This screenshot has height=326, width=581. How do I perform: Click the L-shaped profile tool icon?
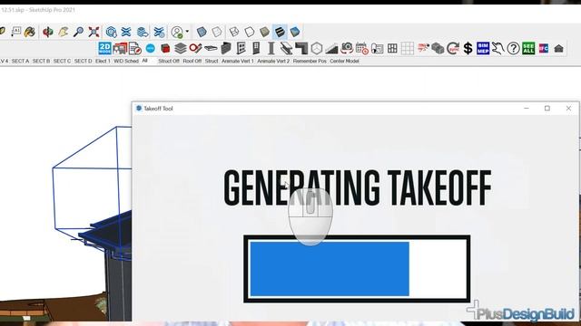[x=301, y=48]
